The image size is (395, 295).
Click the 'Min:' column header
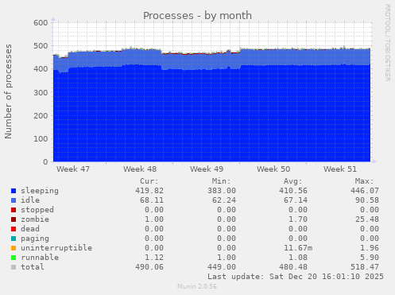[221, 181]
